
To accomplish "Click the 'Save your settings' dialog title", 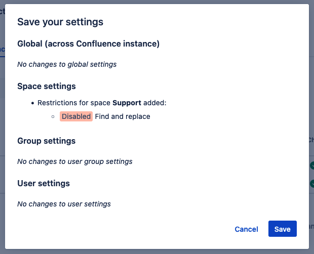I will (x=60, y=22).
